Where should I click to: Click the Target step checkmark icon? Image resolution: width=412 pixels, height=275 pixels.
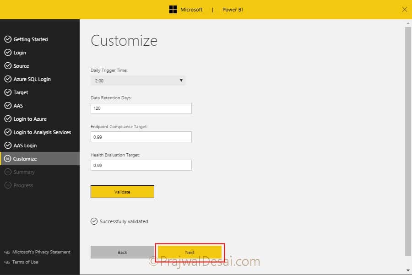coord(8,92)
